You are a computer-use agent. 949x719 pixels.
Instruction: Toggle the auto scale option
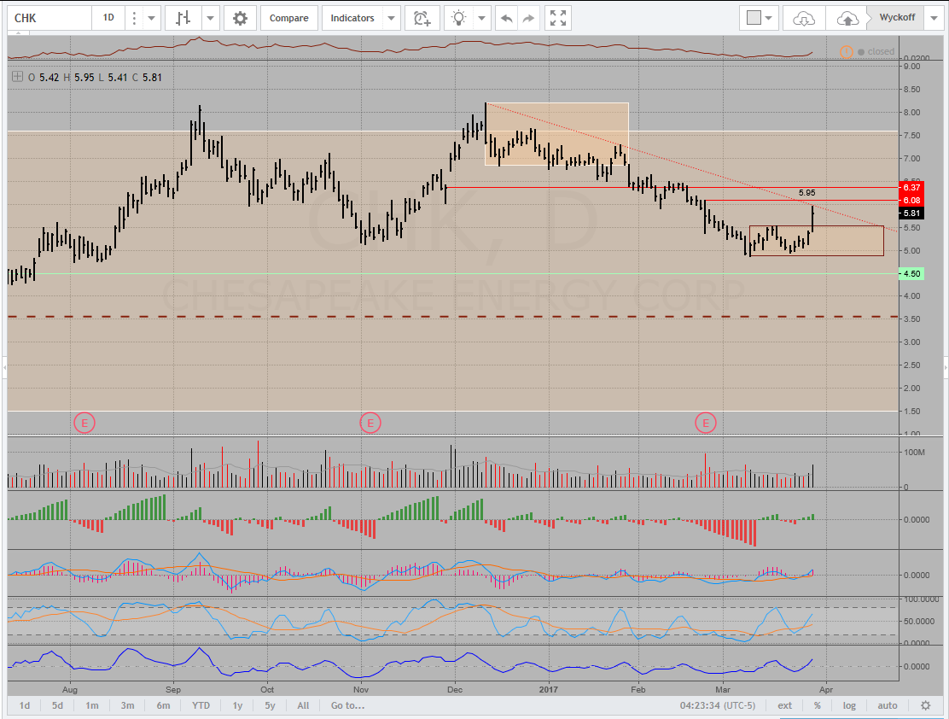pos(888,705)
